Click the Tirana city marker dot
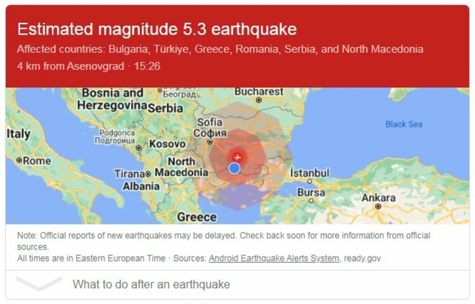Viewport: 475px width, 304px height. click(x=148, y=174)
